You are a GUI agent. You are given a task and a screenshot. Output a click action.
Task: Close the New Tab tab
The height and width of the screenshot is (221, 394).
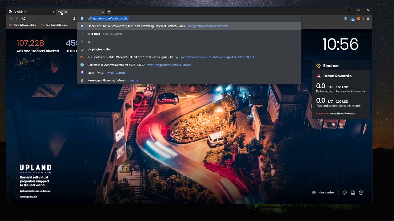click(x=103, y=12)
